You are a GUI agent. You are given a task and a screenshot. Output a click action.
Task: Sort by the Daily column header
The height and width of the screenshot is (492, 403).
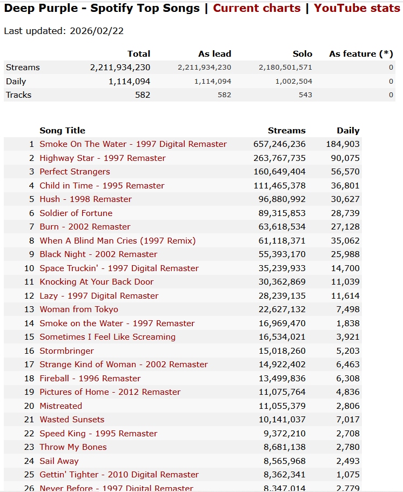[348, 131]
